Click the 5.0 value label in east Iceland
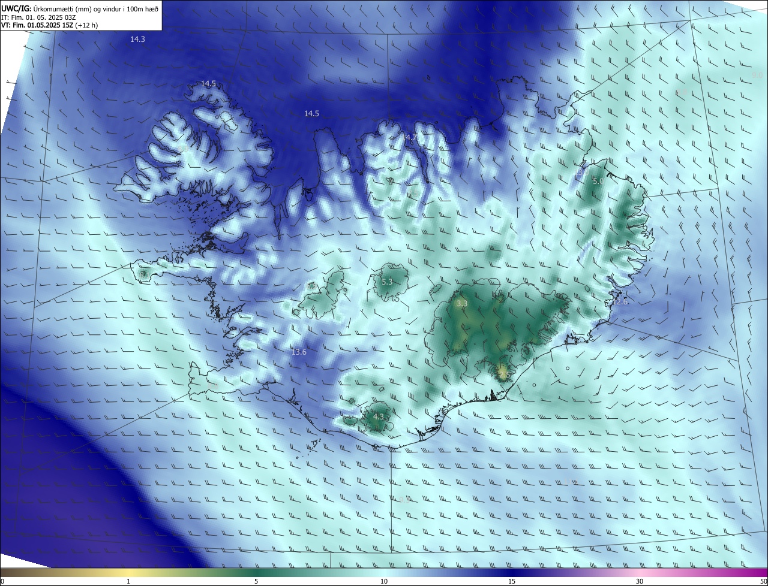This screenshot has height=586, width=768. coord(598,181)
